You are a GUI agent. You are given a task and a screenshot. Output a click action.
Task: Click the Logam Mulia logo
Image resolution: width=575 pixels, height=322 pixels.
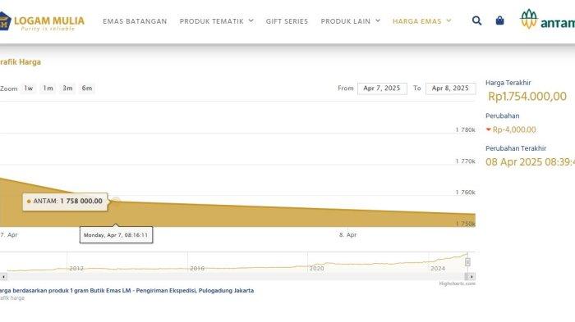[x=42, y=21]
